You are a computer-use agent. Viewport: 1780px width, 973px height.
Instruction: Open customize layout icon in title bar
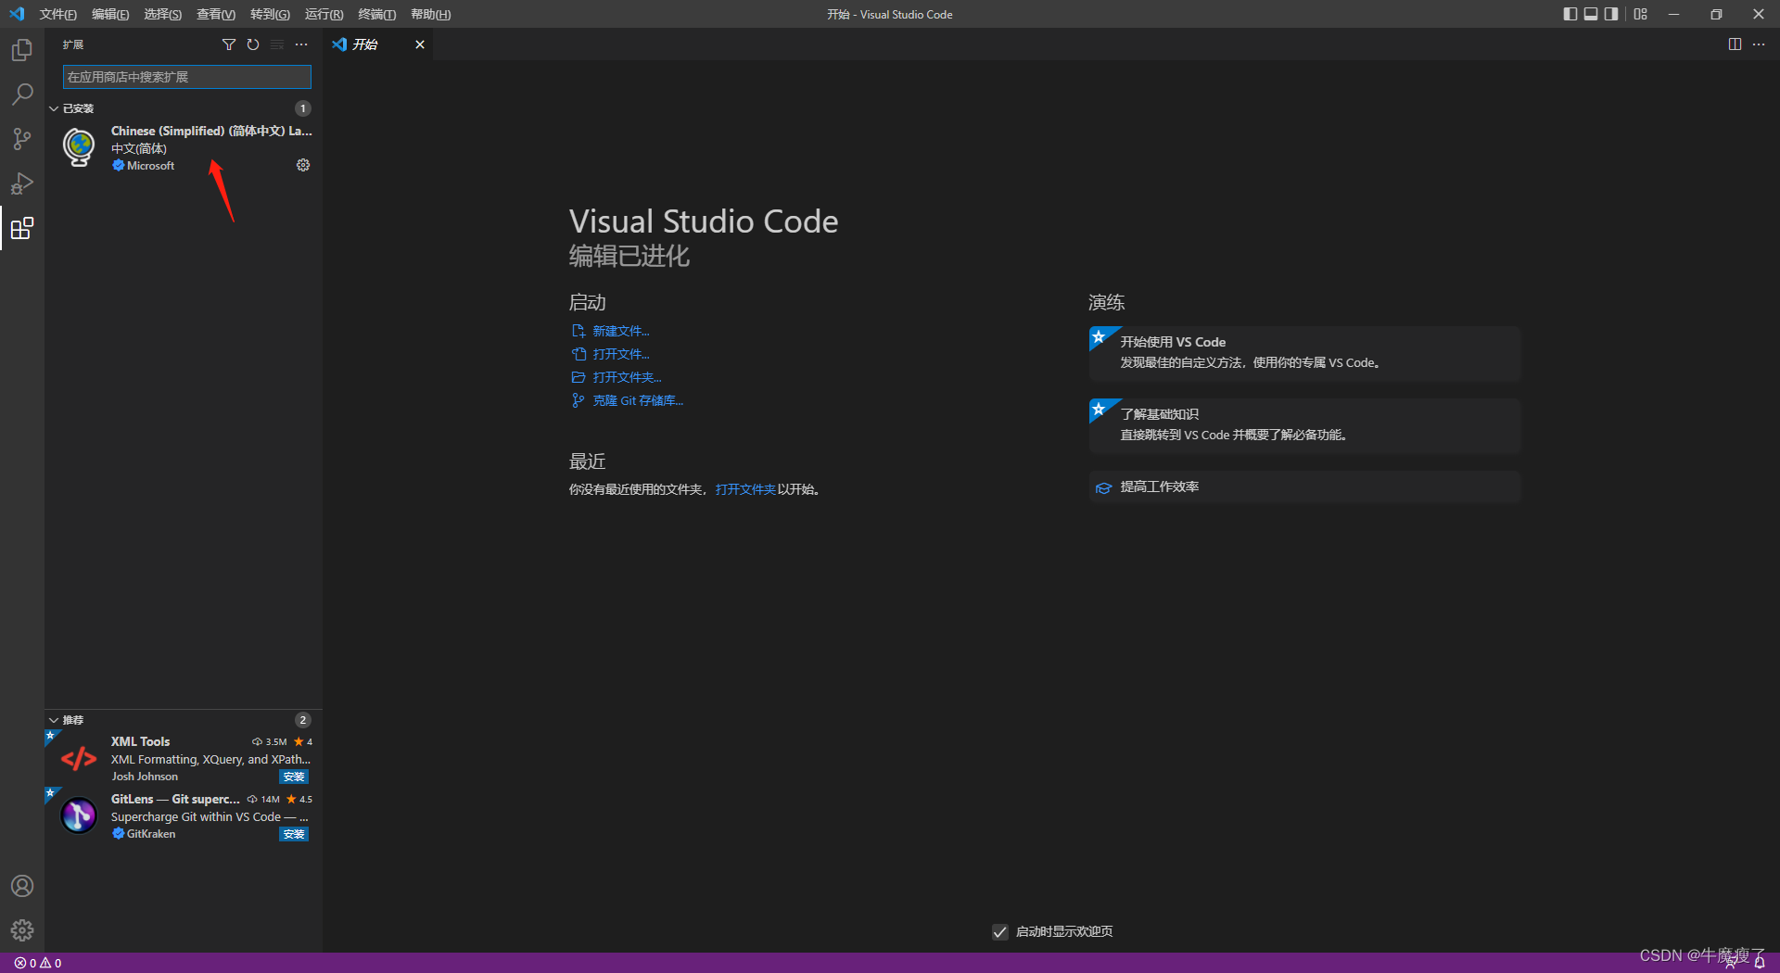pyautogui.click(x=1641, y=14)
